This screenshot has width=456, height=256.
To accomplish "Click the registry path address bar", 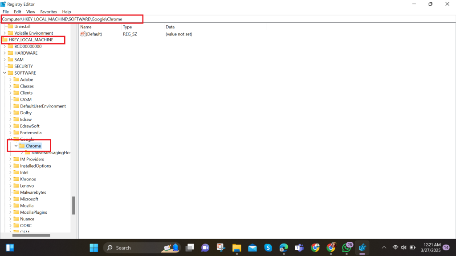I will [228, 19].
